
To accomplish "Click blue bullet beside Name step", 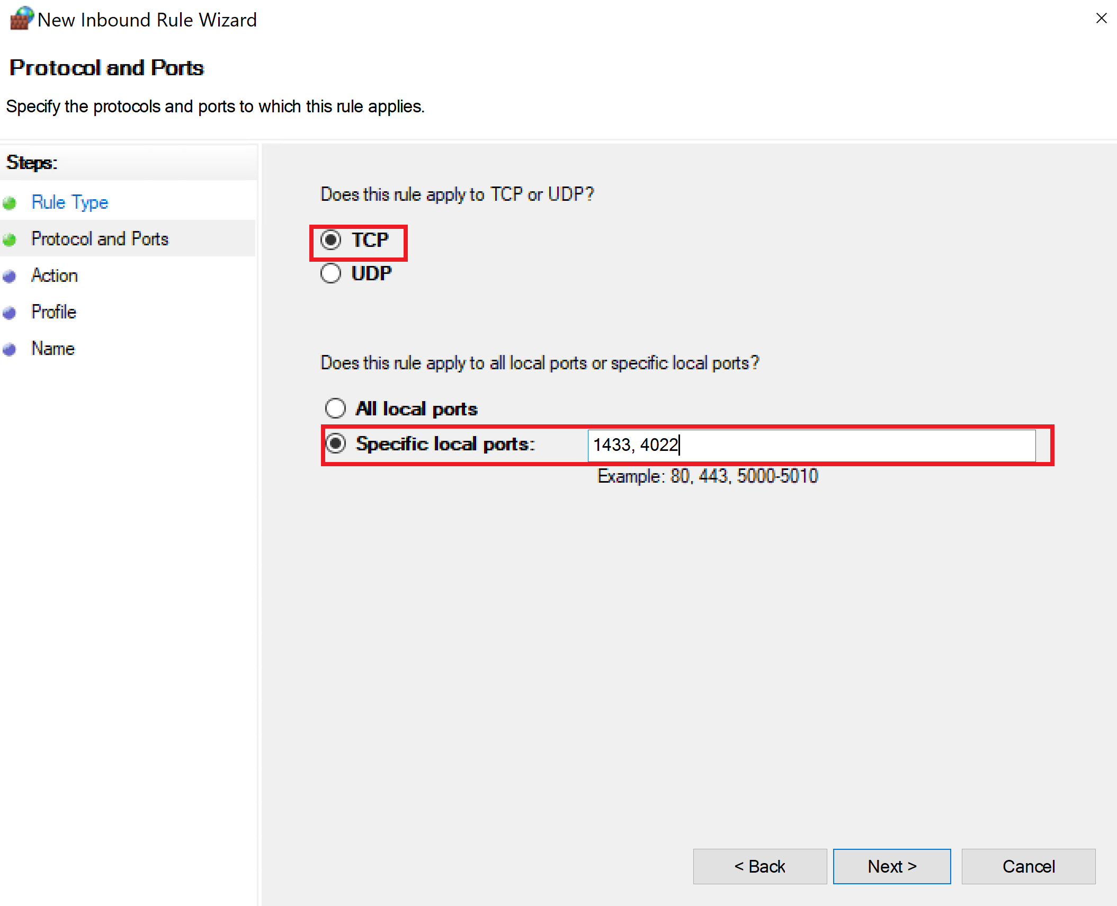I will pos(10,349).
